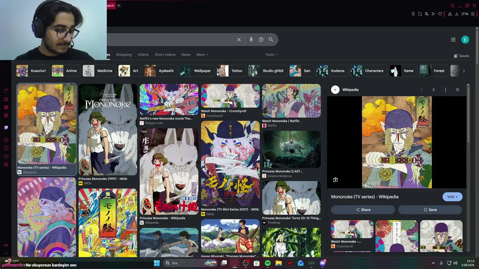The image size is (479, 269).
Task: Open the TheWrap Princess Mononoke Turns 20 thumbnail
Action: click(292, 198)
